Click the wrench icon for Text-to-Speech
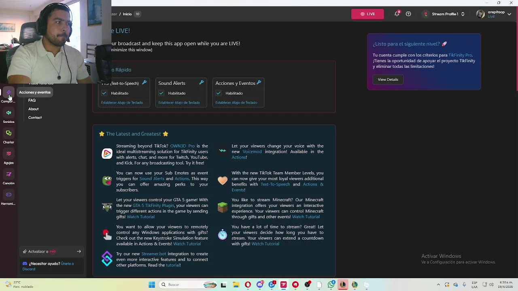 [x=144, y=82]
